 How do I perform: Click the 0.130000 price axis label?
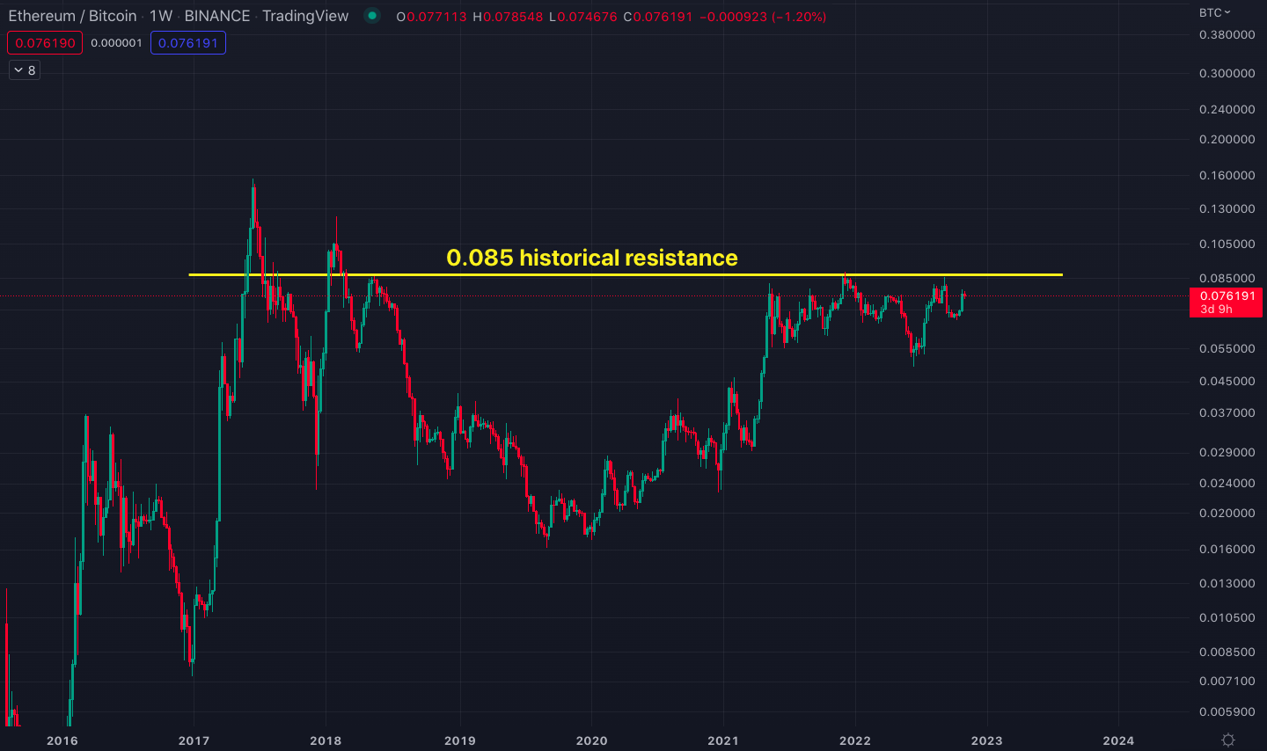coord(1227,209)
